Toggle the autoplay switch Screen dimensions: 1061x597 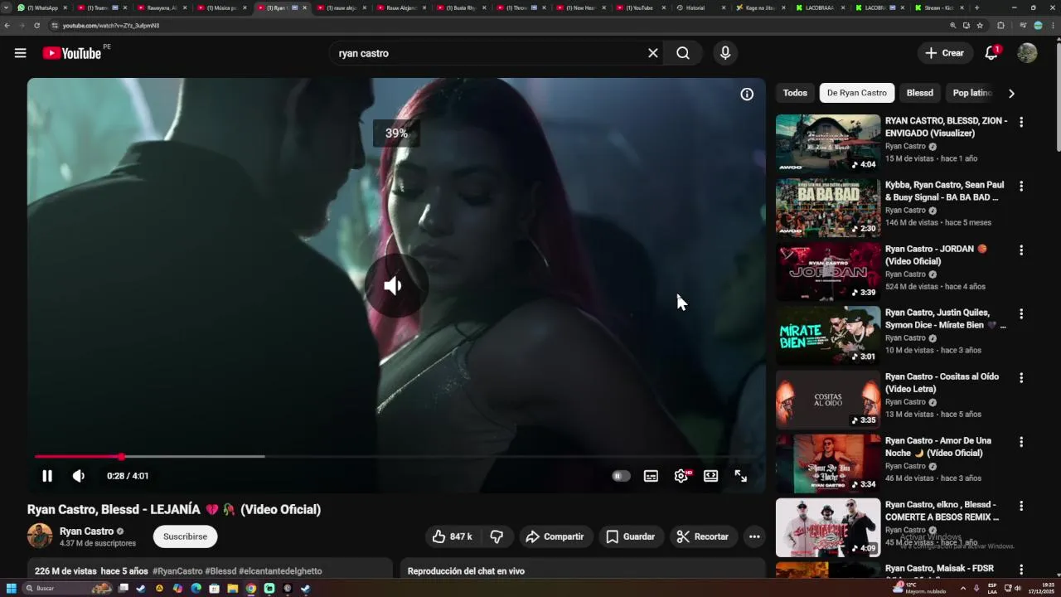point(621,476)
